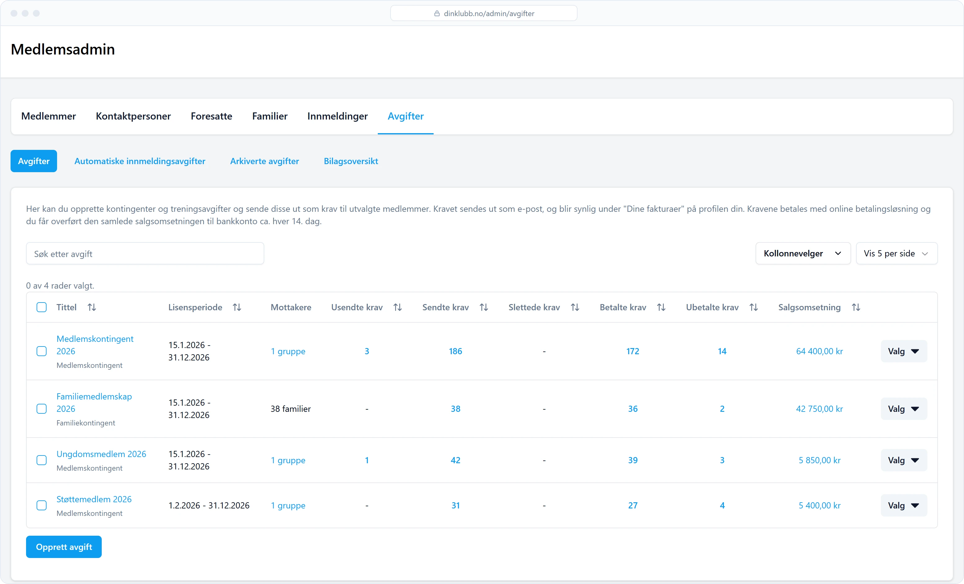Image resolution: width=964 pixels, height=584 pixels.
Task: Click into the Søk etter avgift field
Action: [145, 254]
